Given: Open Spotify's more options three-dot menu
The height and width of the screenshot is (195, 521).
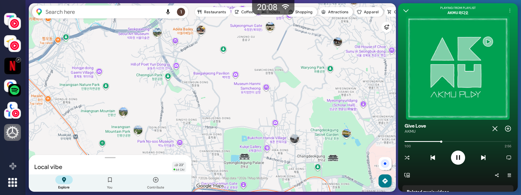Looking at the screenshot, I should pos(510,11).
